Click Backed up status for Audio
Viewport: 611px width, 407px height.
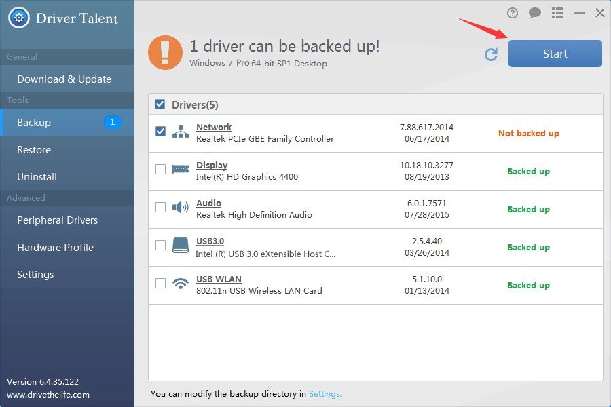pos(528,209)
